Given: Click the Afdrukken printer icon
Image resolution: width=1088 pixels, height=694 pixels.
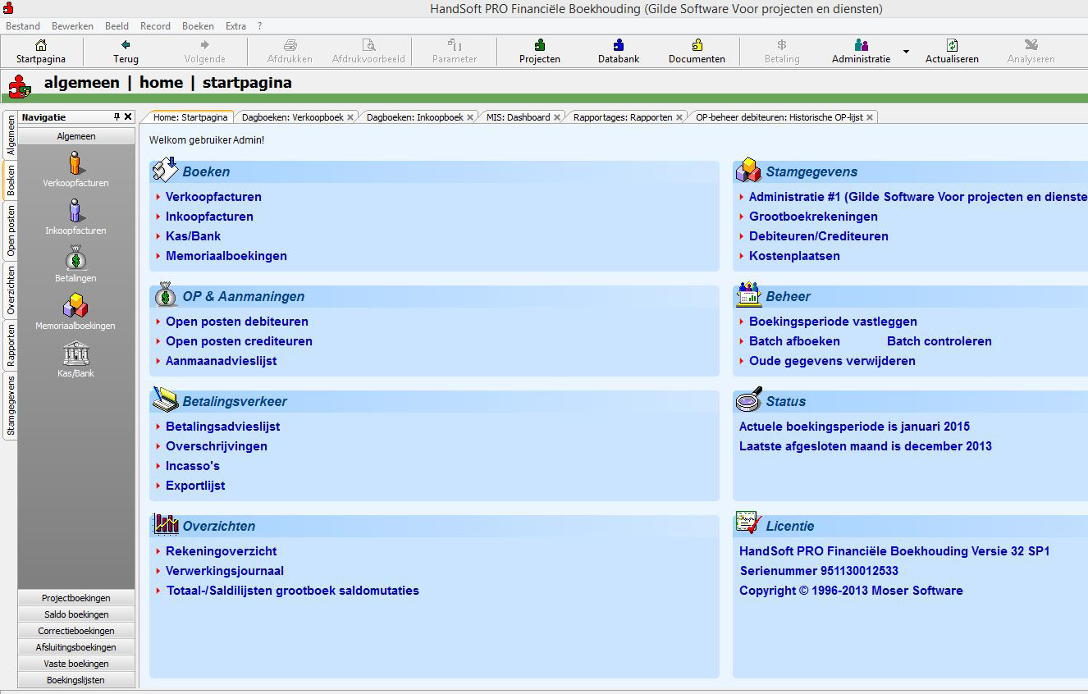Looking at the screenshot, I should pyautogui.click(x=290, y=45).
